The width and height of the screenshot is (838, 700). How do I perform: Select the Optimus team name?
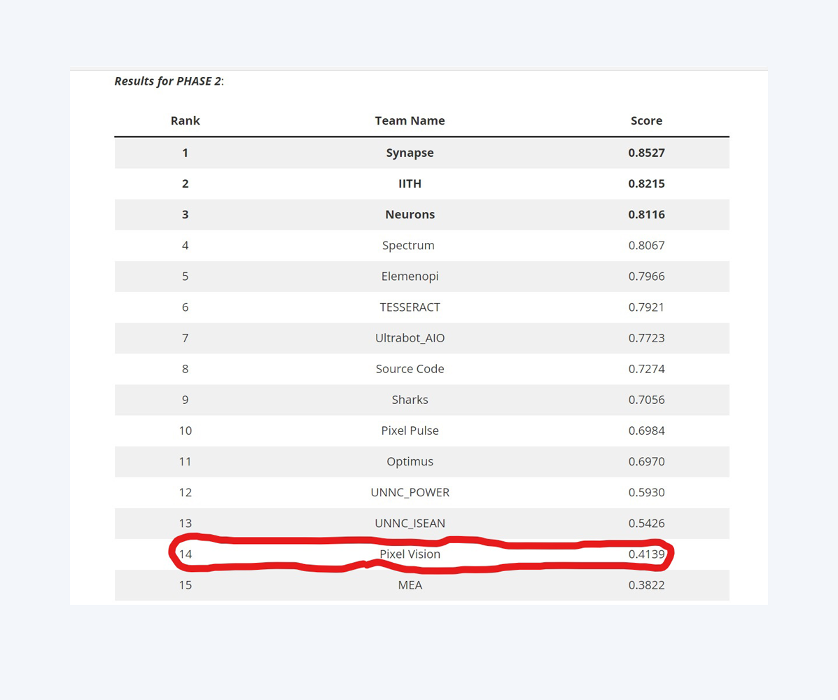(x=410, y=461)
